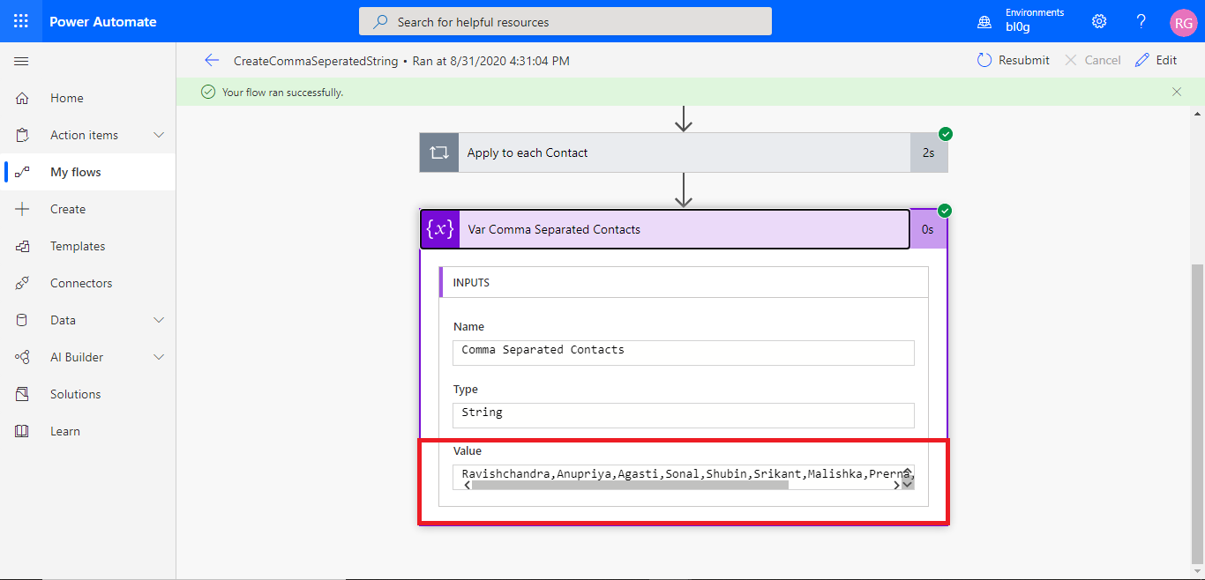Select the Learn sidebar icon
This screenshot has height=580, width=1205.
(x=22, y=430)
